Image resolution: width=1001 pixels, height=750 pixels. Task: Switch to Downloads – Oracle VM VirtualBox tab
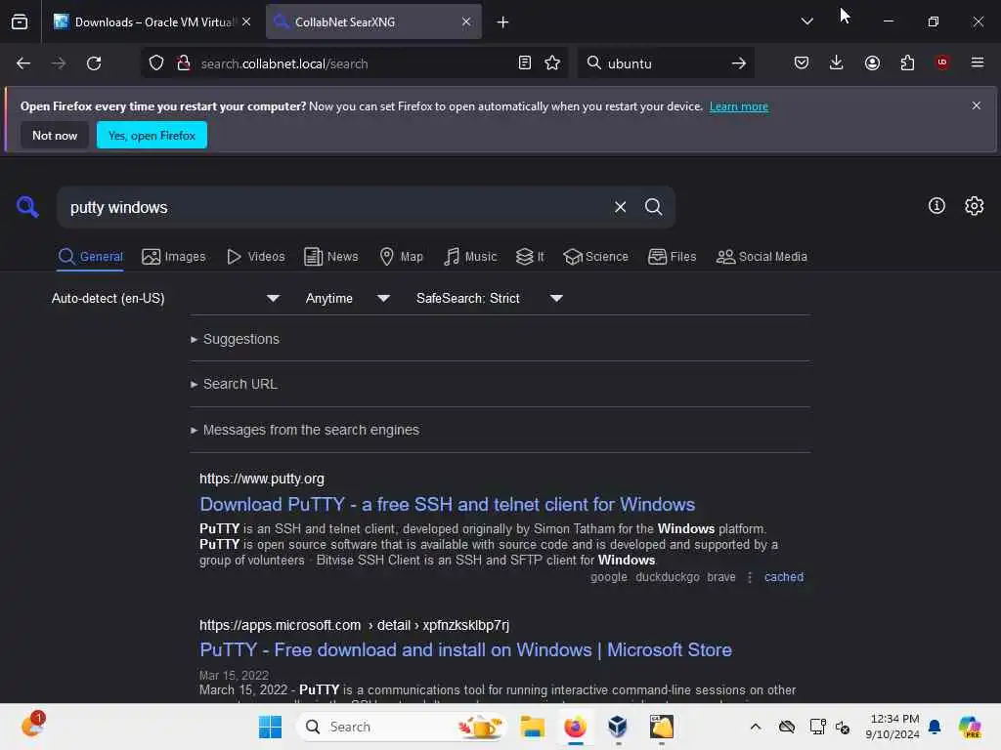[152, 21]
